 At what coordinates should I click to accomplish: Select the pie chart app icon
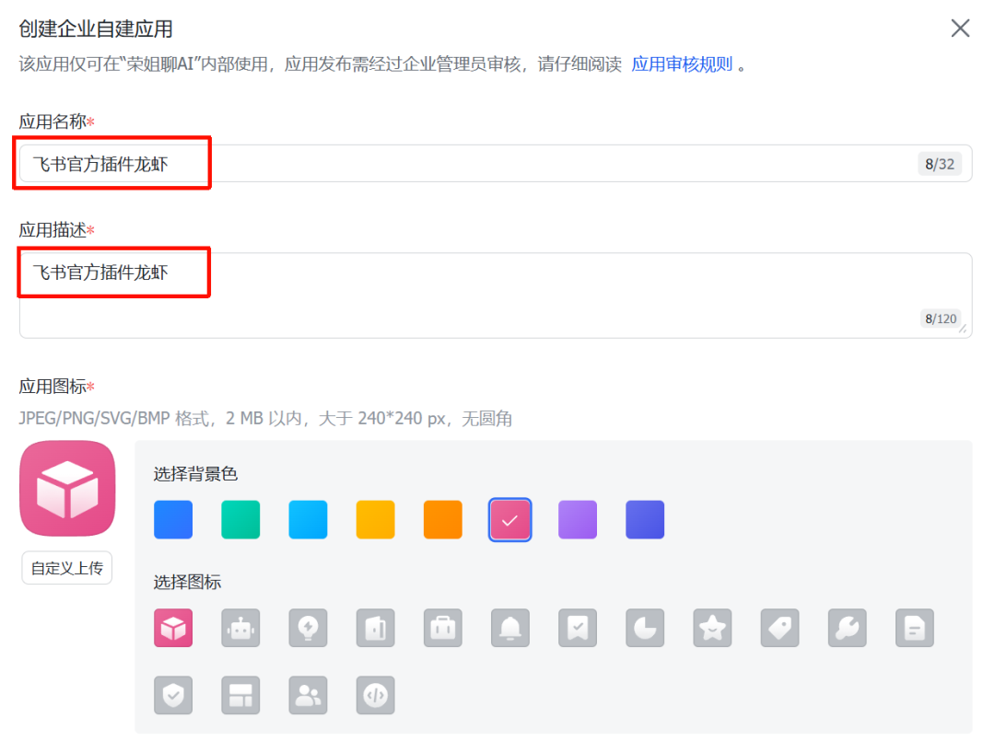click(645, 628)
